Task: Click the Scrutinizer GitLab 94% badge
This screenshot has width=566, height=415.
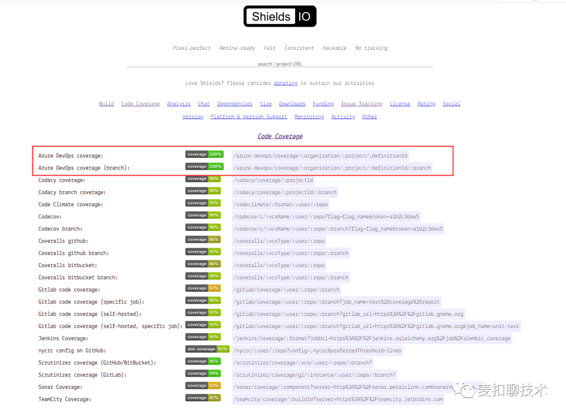Action: [203, 374]
